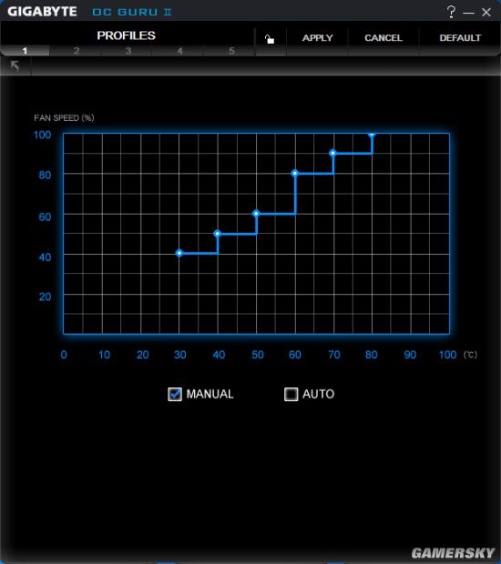This screenshot has height=564, width=501.
Task: Click the unlock padlock icon
Action: pos(270,39)
